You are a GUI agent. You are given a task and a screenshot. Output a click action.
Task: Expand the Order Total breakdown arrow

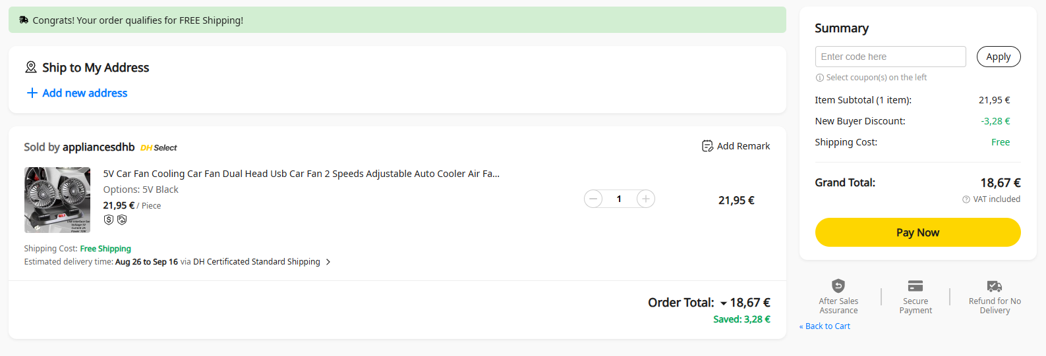[724, 303]
